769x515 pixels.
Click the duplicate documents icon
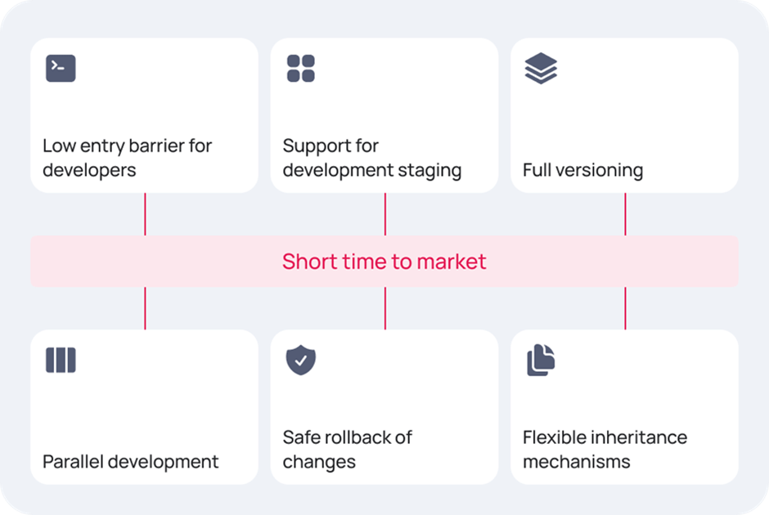click(x=541, y=360)
